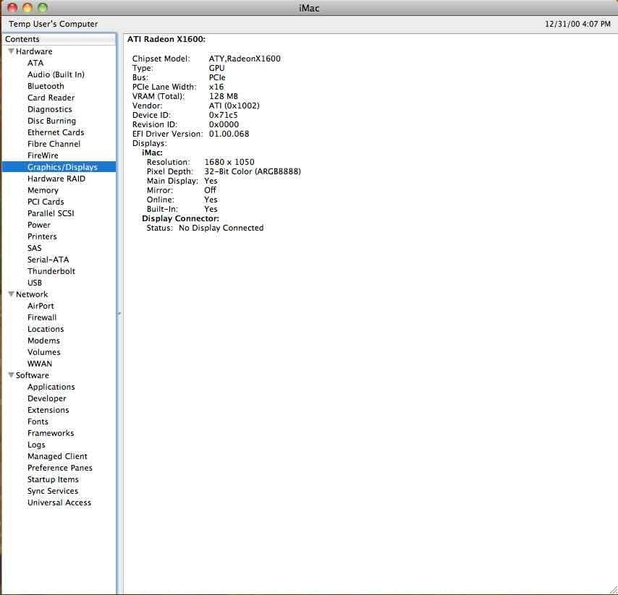Open the Startup Items entry

coord(53,479)
